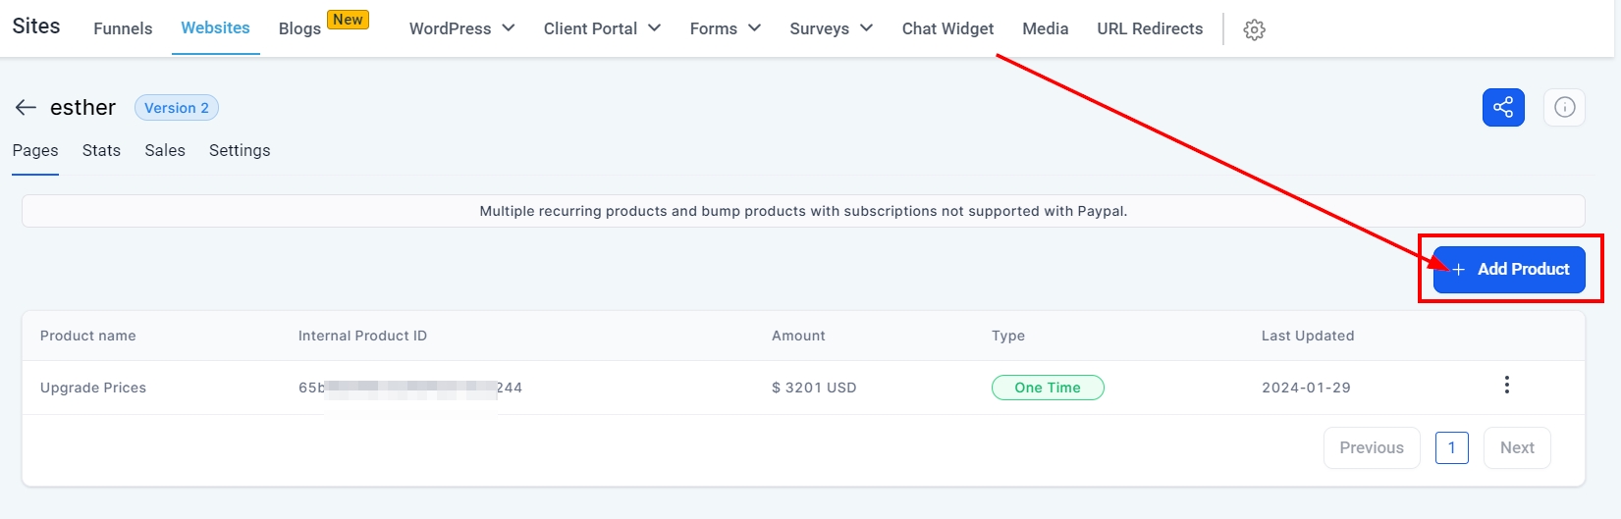
Task: Select the Settings tab
Action: coord(240,150)
